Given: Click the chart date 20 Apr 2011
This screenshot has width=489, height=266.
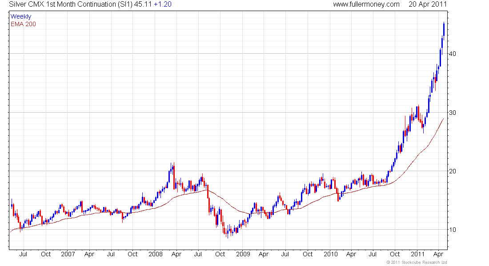Looking at the screenshot, I should point(428,4).
